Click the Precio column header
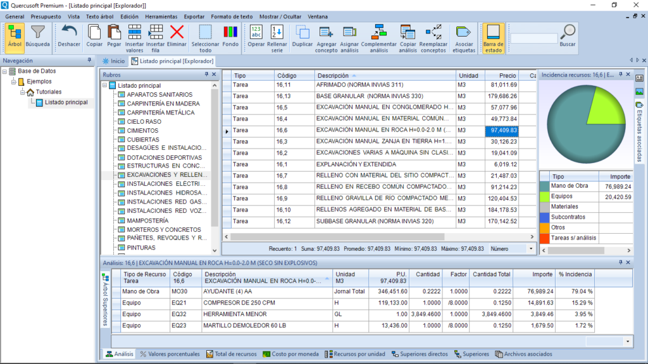Viewport: 648px width, 364px height. tap(502, 76)
